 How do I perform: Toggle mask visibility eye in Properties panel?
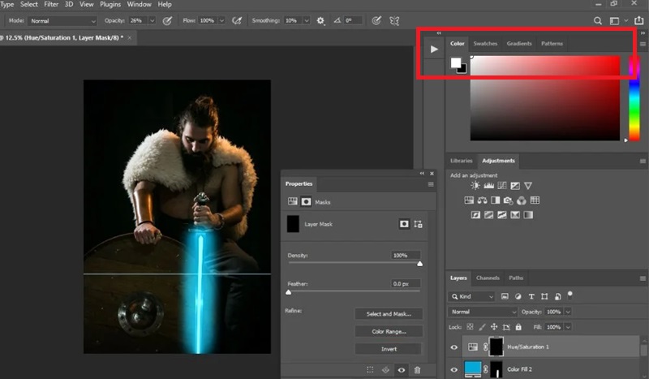click(402, 370)
